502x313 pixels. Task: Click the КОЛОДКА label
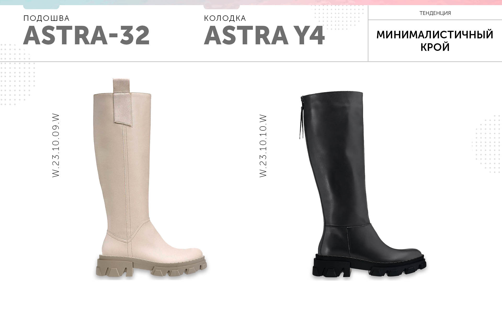point(225,18)
